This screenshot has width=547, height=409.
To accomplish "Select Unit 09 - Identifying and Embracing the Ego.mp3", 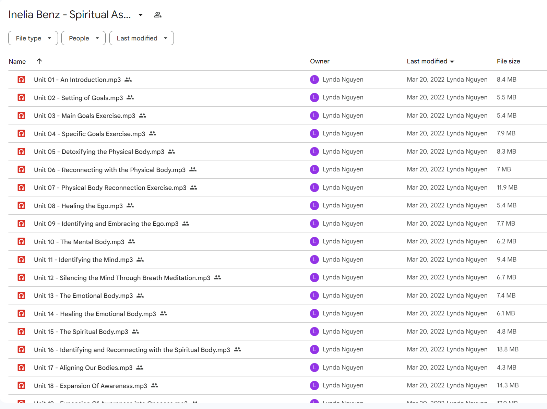I will (106, 224).
